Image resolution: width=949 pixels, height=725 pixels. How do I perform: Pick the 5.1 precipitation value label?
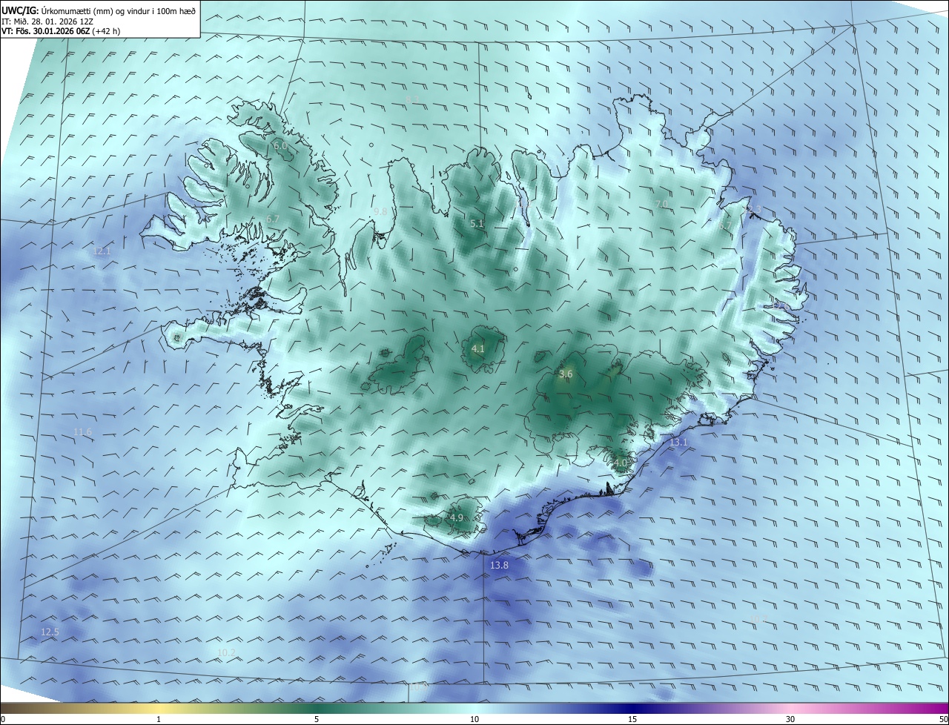click(x=477, y=223)
